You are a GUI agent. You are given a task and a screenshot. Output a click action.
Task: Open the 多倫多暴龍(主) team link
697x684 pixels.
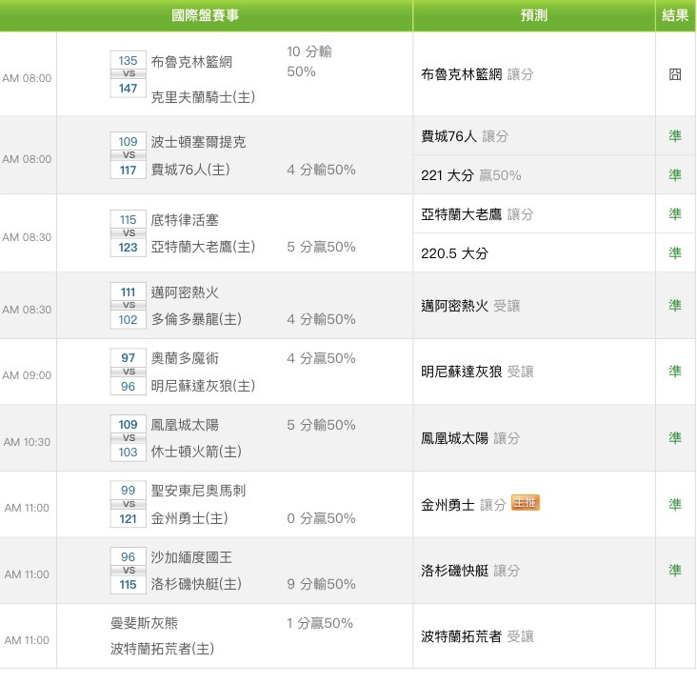point(196,319)
